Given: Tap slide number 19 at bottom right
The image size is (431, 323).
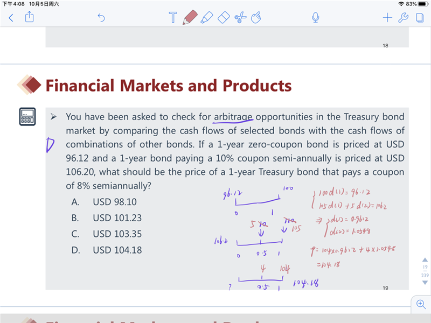Looking at the screenshot, I should coord(385,288).
